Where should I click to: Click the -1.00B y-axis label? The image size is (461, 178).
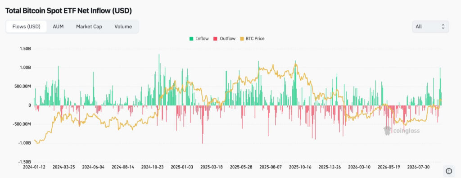point(24,143)
